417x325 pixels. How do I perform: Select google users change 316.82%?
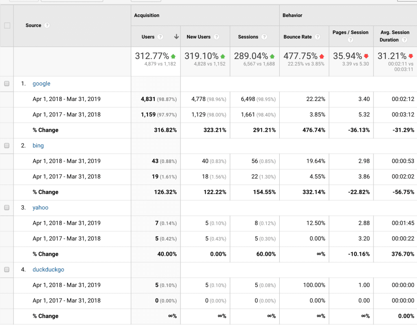165,130
